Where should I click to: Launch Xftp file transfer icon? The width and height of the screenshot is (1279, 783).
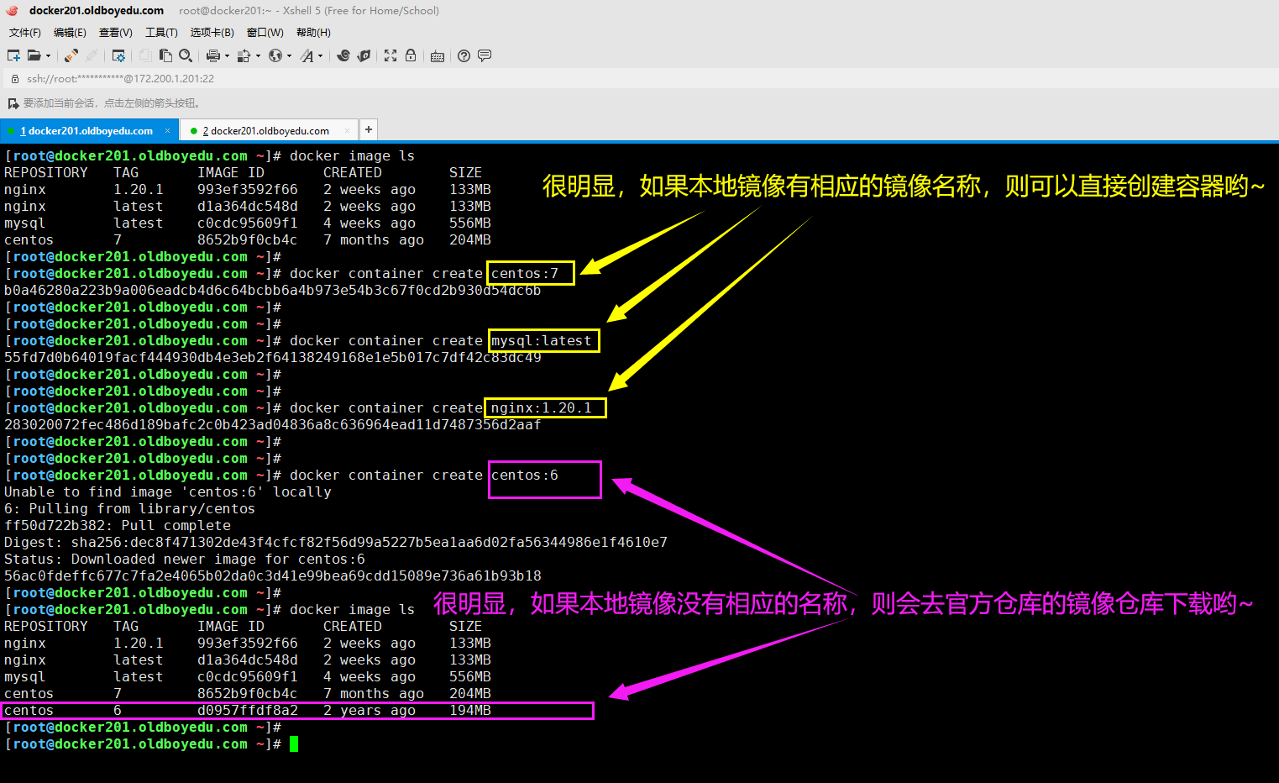[x=364, y=55]
